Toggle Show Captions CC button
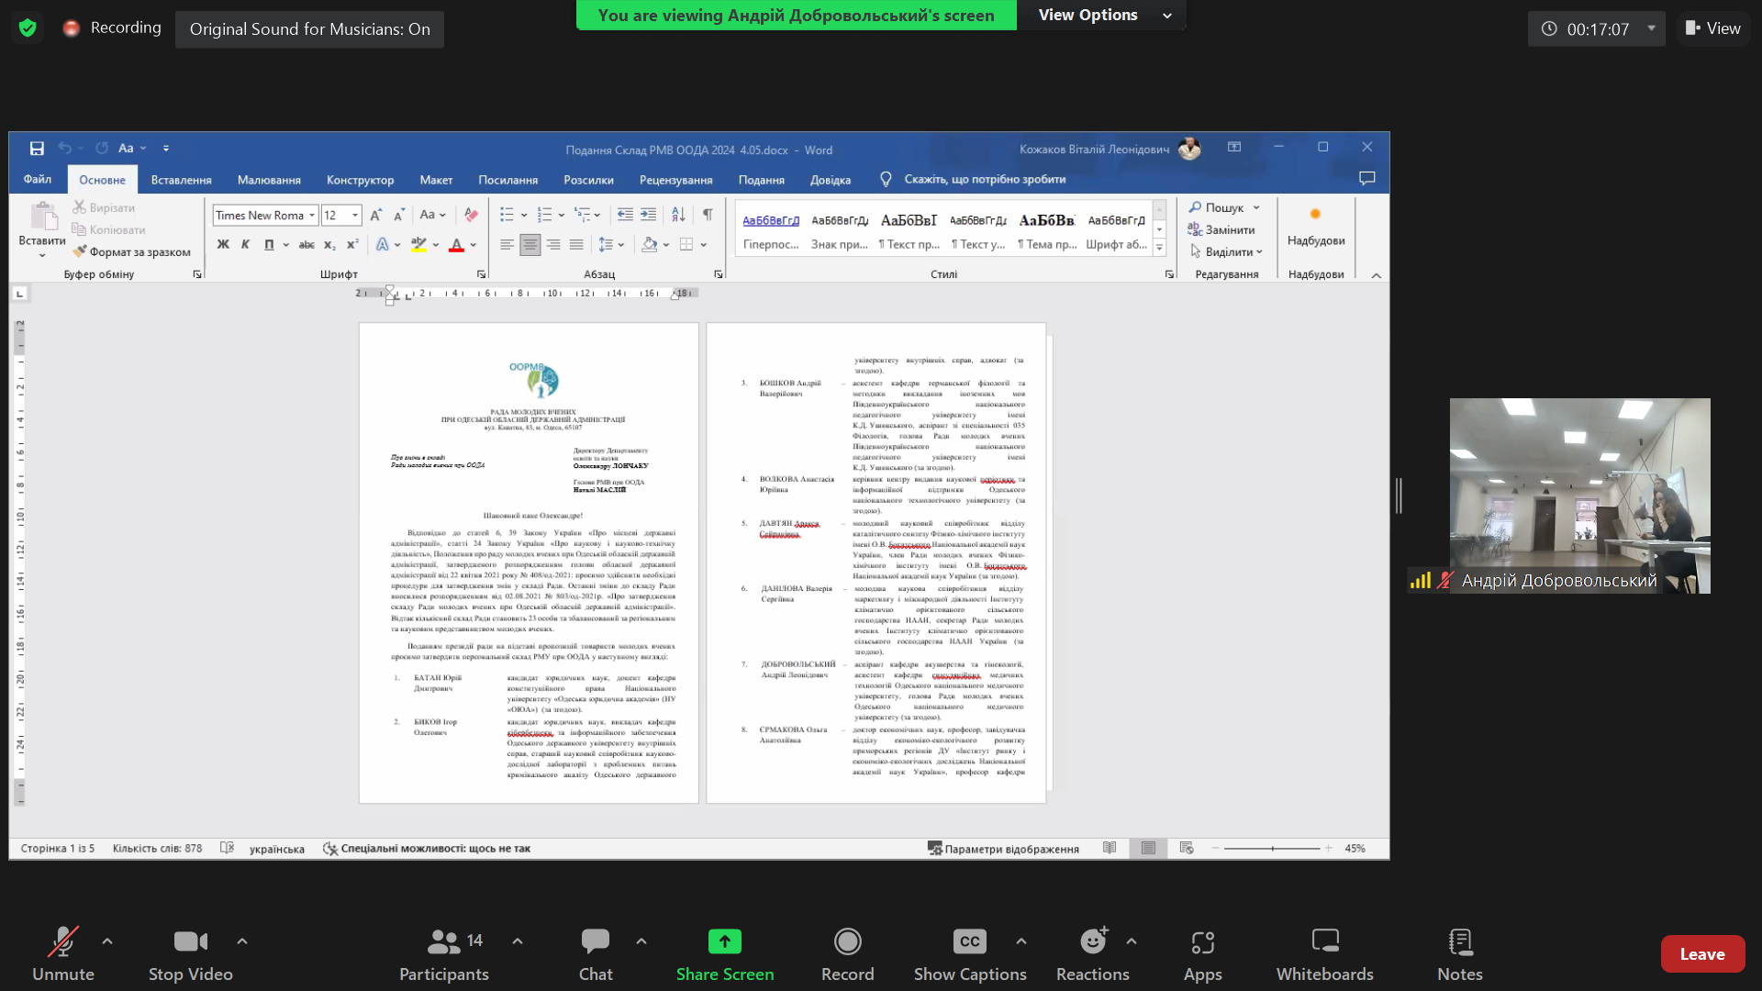 point(969,941)
